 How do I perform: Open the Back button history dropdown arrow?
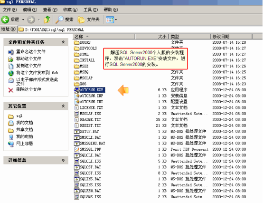click(23, 20)
